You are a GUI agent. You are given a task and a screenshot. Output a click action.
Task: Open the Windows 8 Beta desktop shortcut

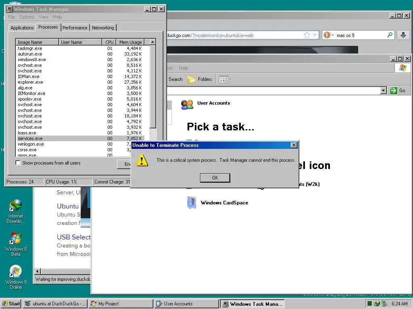click(x=16, y=245)
